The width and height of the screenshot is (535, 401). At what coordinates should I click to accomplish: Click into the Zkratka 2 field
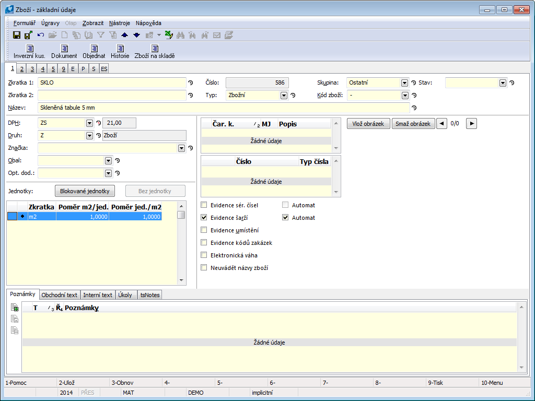[111, 96]
